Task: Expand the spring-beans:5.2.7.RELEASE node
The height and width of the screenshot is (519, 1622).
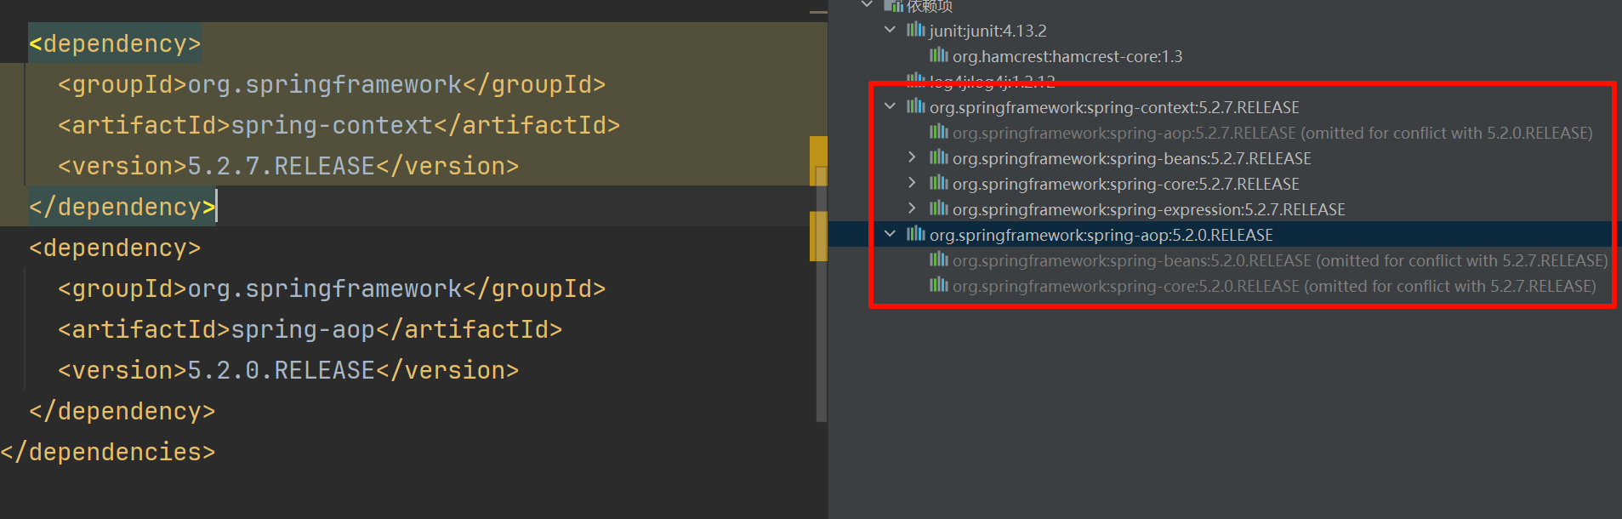Action: (912, 158)
